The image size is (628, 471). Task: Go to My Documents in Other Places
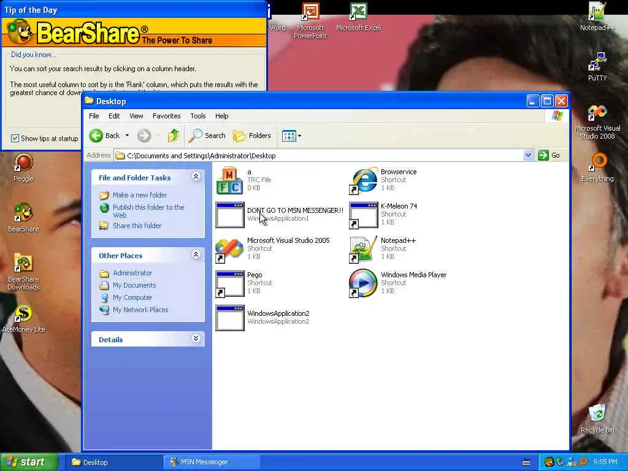(134, 286)
